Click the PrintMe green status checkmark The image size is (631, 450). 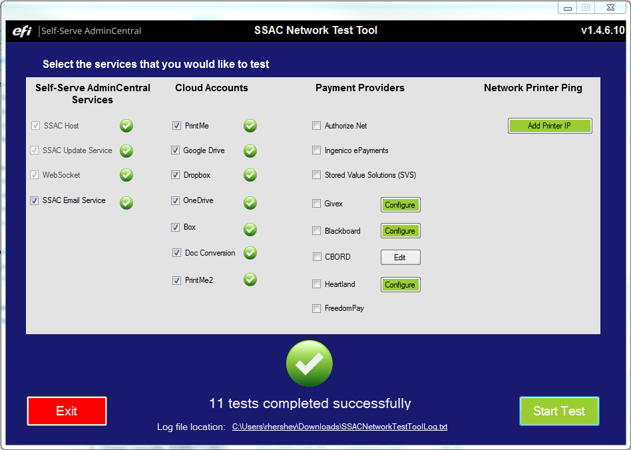250,126
